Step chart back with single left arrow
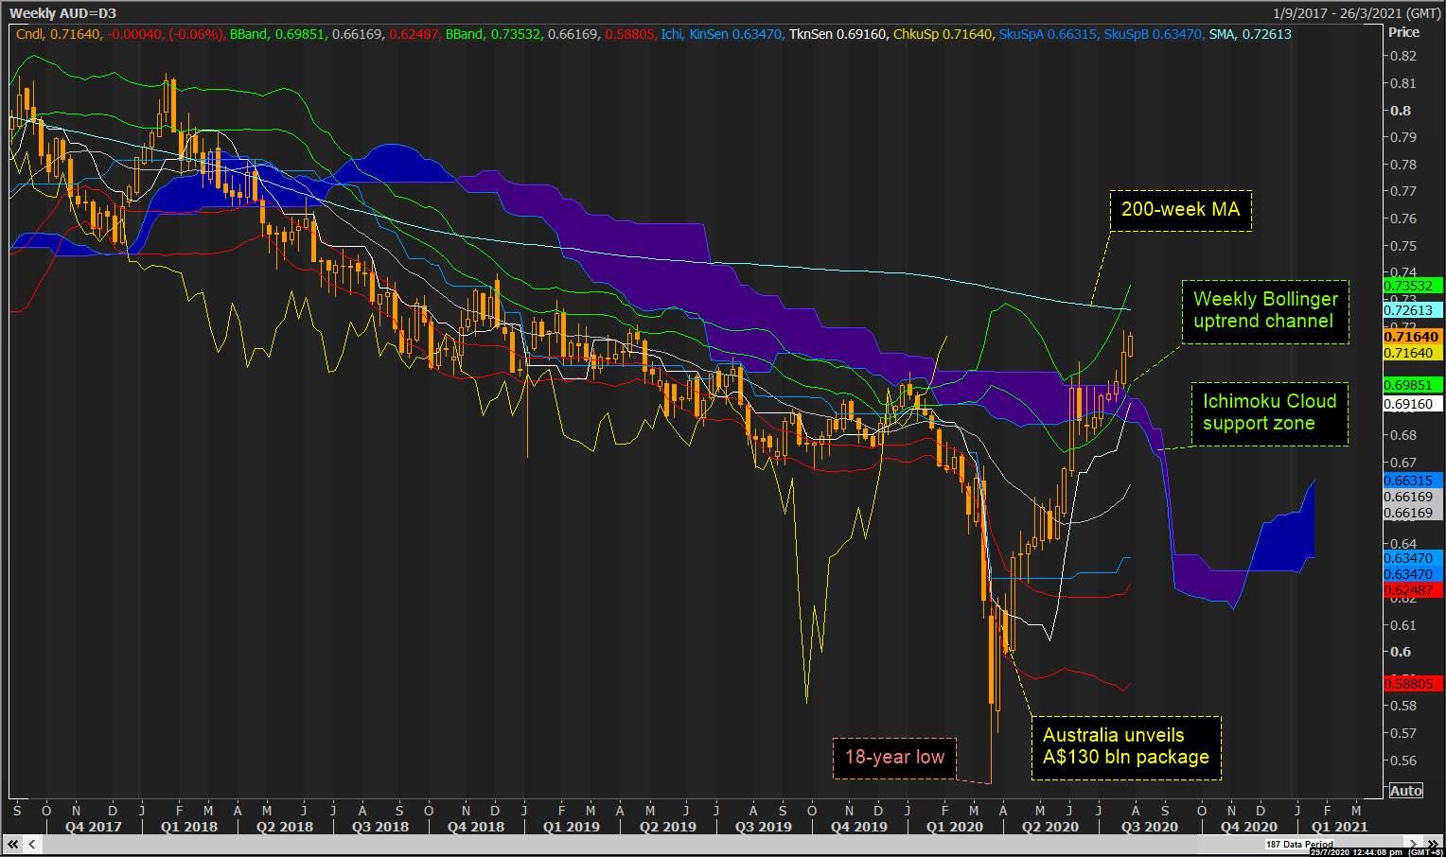Screen dimensions: 1446x857 click(x=31, y=844)
